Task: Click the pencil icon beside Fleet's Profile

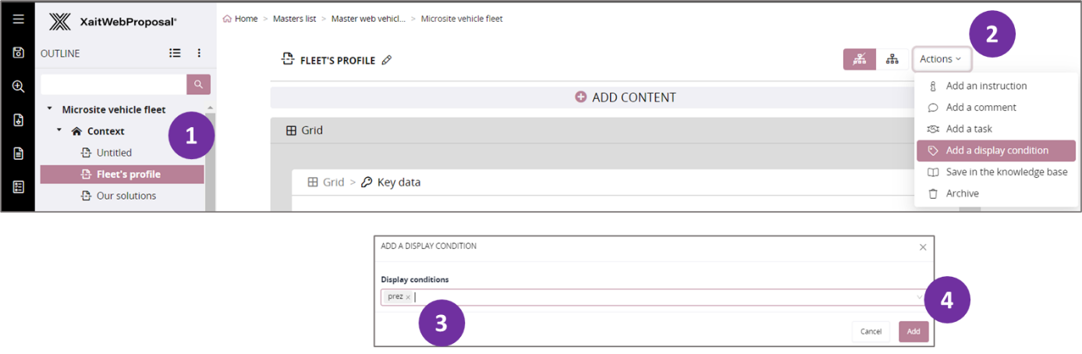Action: 387,60
